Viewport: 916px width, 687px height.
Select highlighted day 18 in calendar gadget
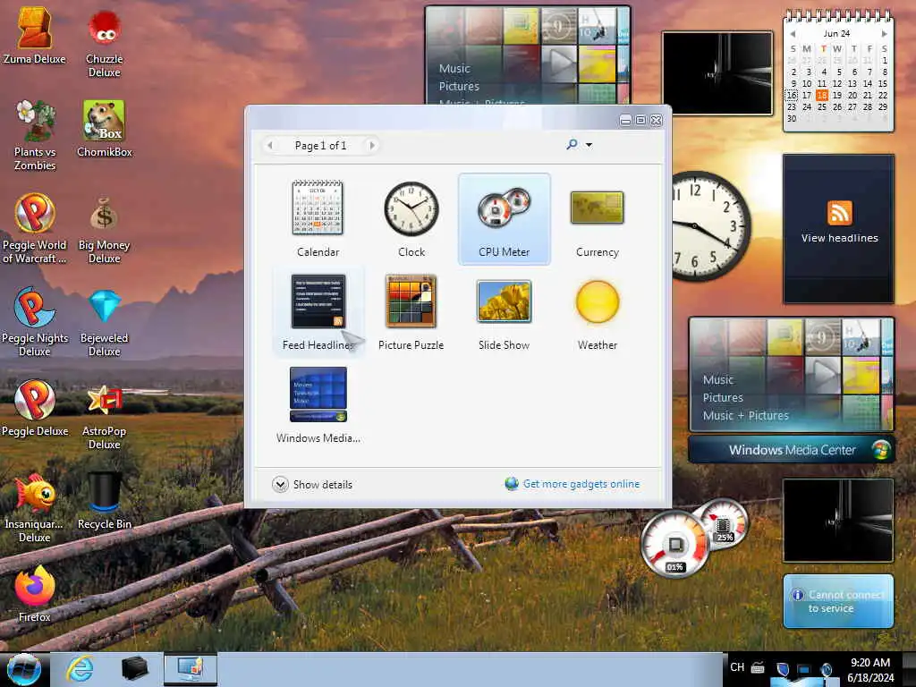tap(822, 95)
